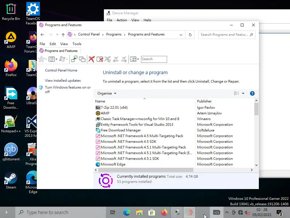Select the Programs and Features tab
This screenshot has height=218, width=290.
point(59,51)
